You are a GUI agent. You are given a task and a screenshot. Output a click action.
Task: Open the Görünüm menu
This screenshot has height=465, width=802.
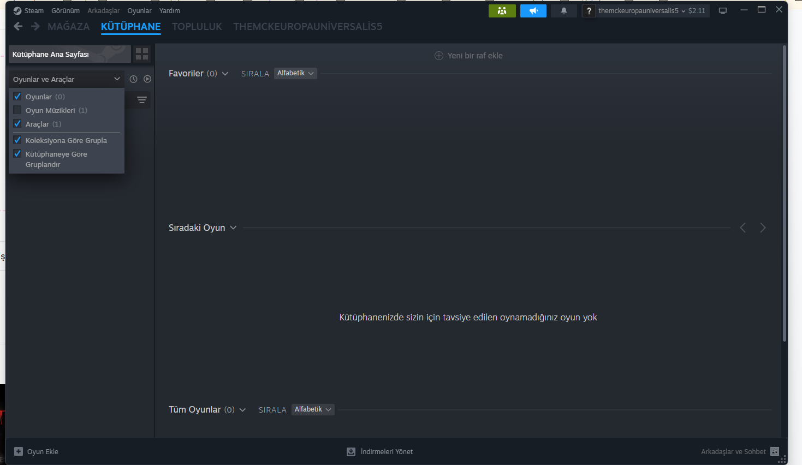pos(66,11)
